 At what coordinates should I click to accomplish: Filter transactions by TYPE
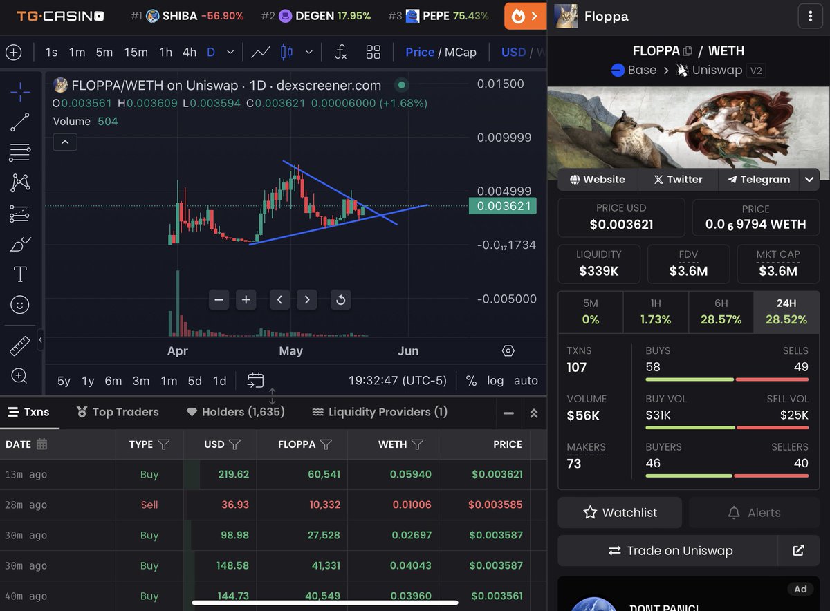click(164, 444)
